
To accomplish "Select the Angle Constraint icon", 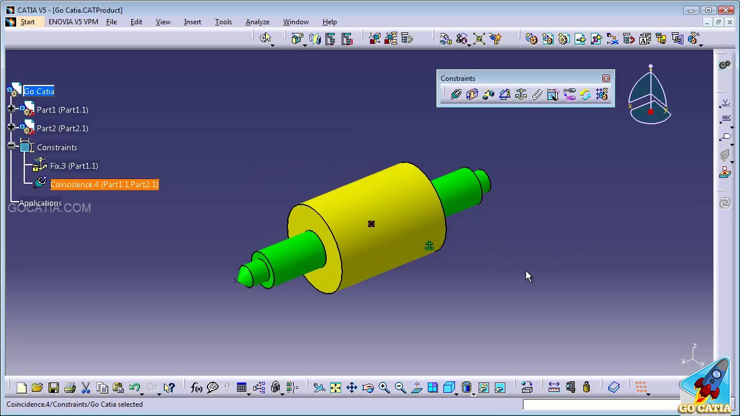I will coord(505,94).
